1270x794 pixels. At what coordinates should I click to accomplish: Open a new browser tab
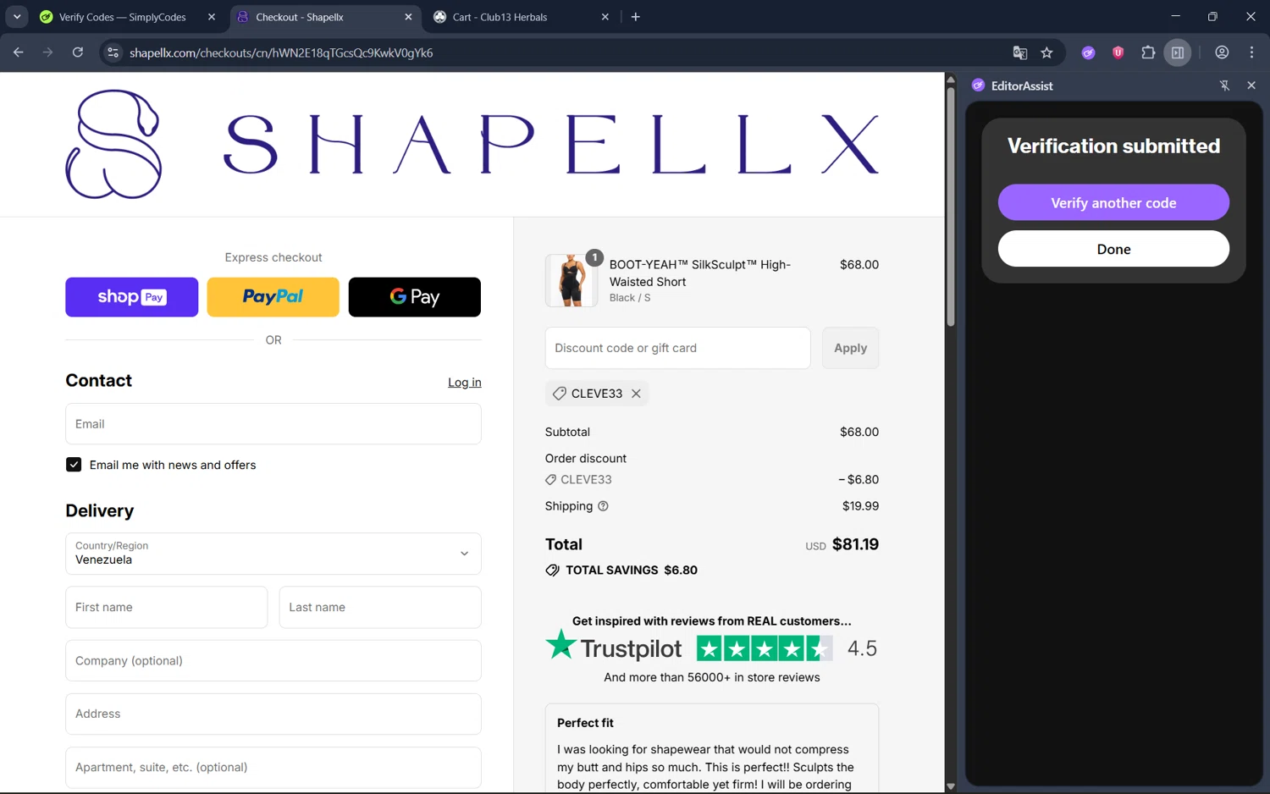point(635,17)
